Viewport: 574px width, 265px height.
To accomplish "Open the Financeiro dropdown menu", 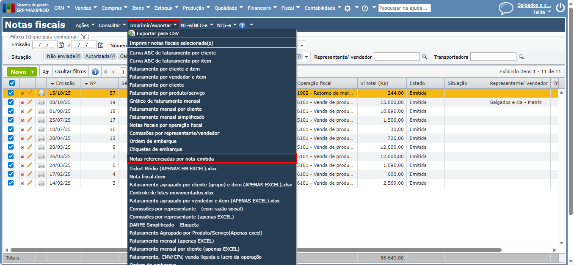I will 262,8.
